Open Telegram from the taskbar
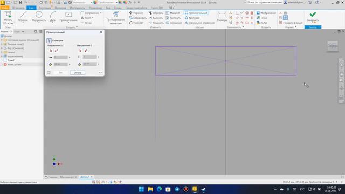Viewport: 345px width, 194px height. coord(177,189)
